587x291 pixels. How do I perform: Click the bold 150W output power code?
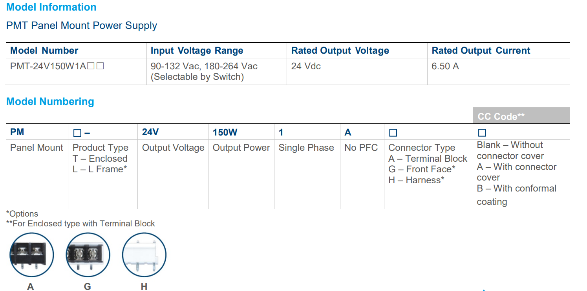pyautogui.click(x=225, y=132)
